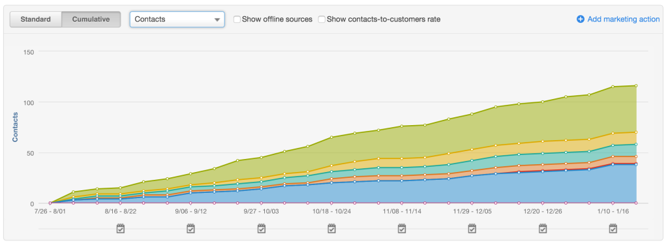The height and width of the screenshot is (245, 668).
Task: Click the 100 value on the y-axis
Action: coord(28,102)
